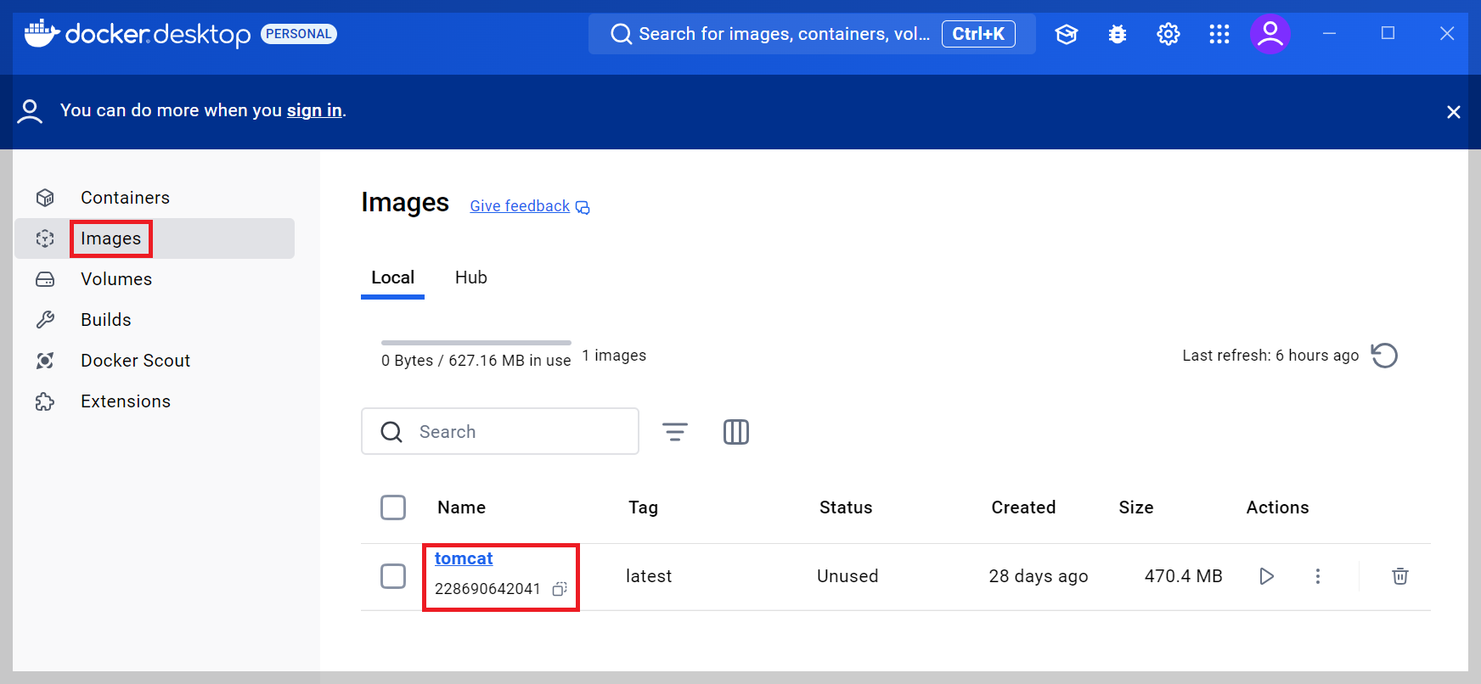Check the tomcat image checkbox
Image resolution: width=1481 pixels, height=684 pixels.
[x=393, y=576]
